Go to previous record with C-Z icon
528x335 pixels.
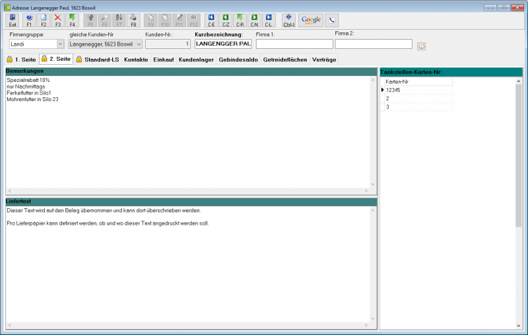point(226,20)
